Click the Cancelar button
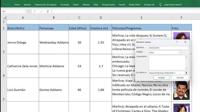This screenshot has height=112, width=200. 180,77
